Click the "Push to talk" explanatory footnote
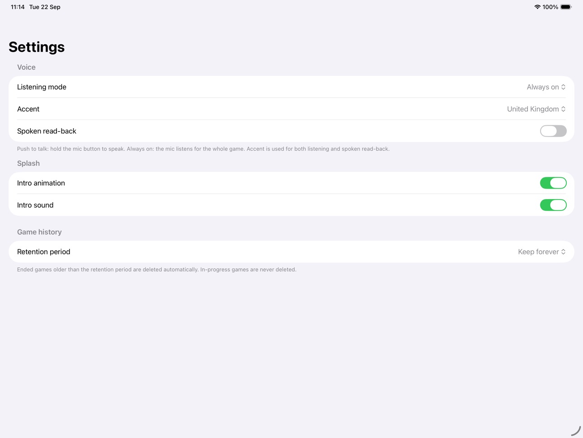 click(203, 149)
